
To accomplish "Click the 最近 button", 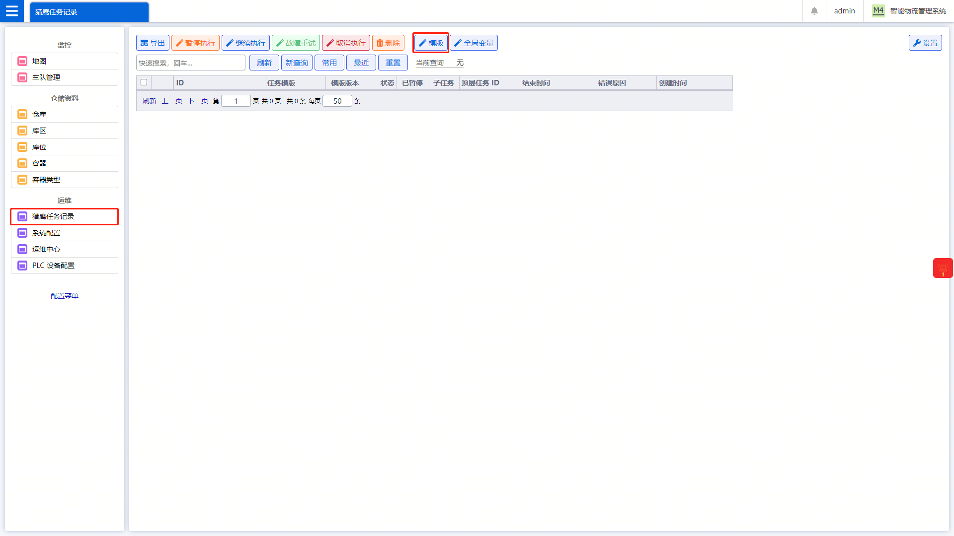I will tap(361, 63).
